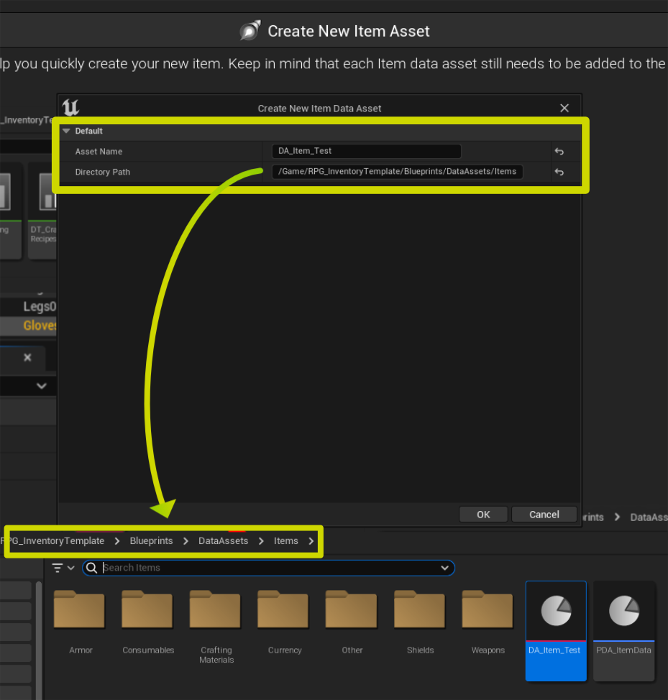Expand chevron after Items in breadcrumb
This screenshot has height=700, width=668.
tap(311, 541)
